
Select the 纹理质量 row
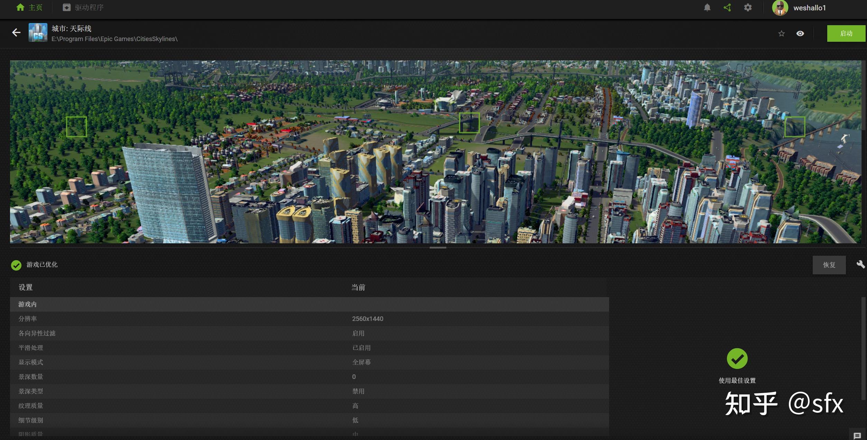pos(309,406)
